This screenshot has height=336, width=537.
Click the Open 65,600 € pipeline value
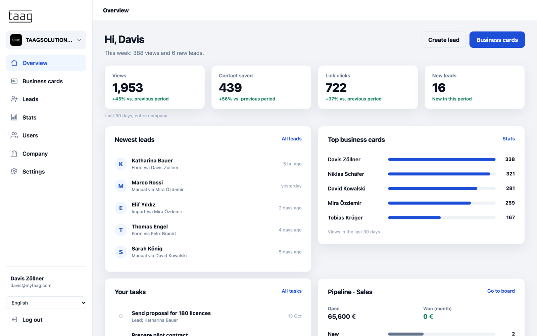(342, 317)
